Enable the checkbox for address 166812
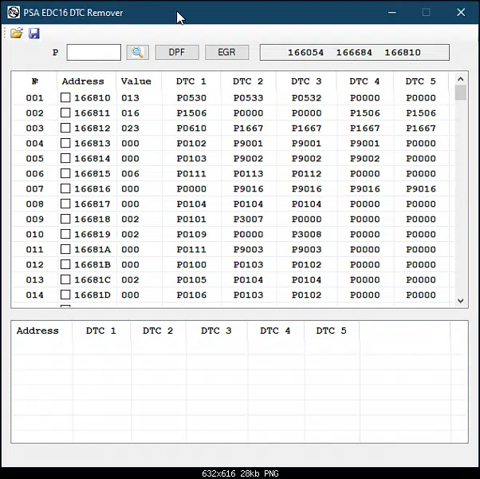480x479 pixels. [x=65, y=129]
